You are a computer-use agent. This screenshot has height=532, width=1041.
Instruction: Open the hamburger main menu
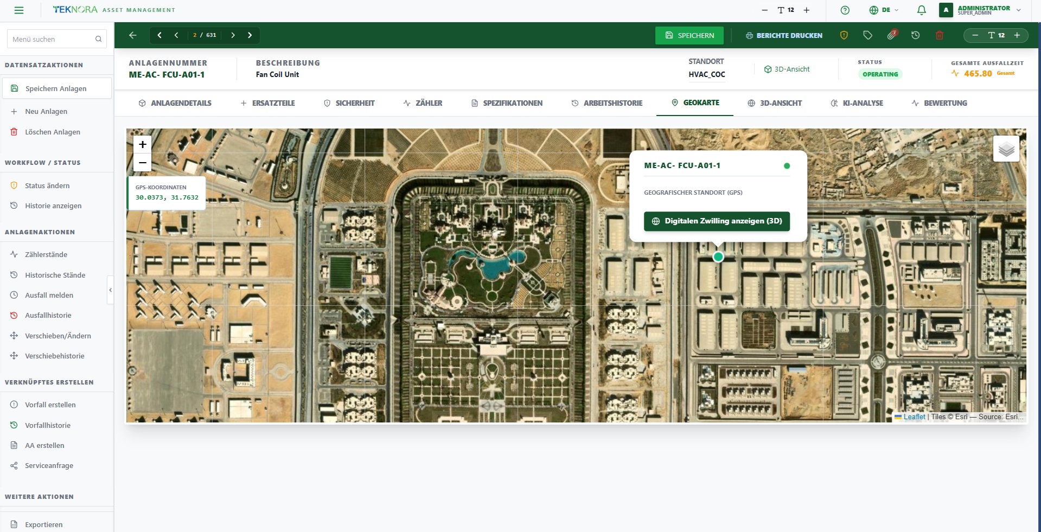(x=19, y=10)
